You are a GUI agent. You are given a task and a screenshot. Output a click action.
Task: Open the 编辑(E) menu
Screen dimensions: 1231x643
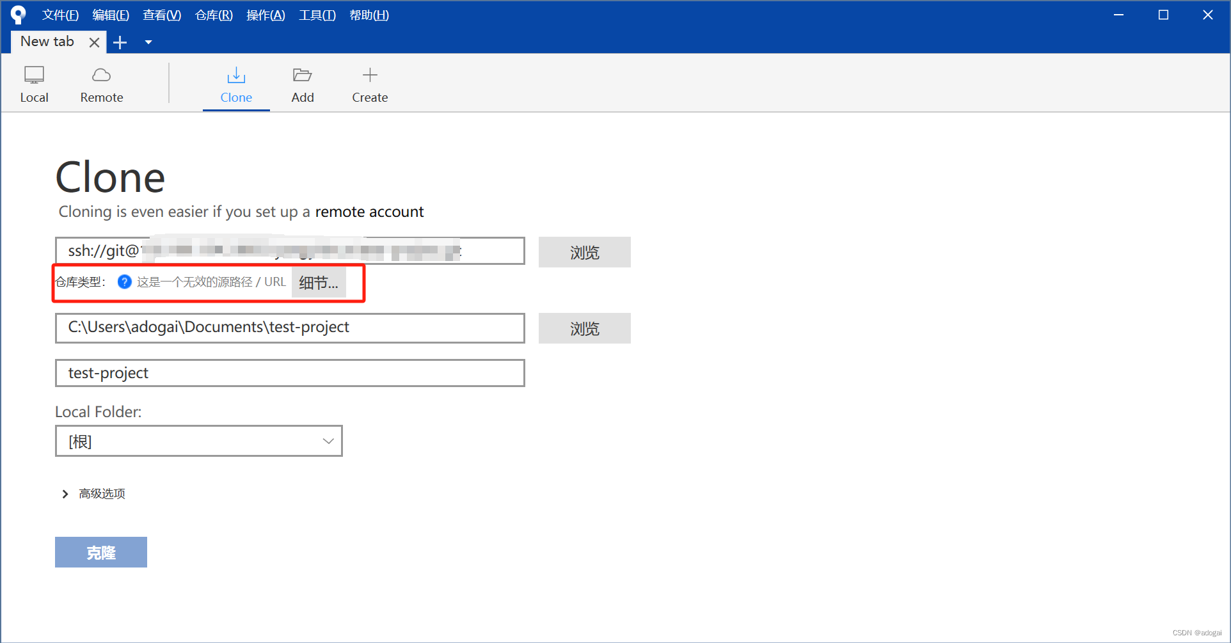coord(111,15)
